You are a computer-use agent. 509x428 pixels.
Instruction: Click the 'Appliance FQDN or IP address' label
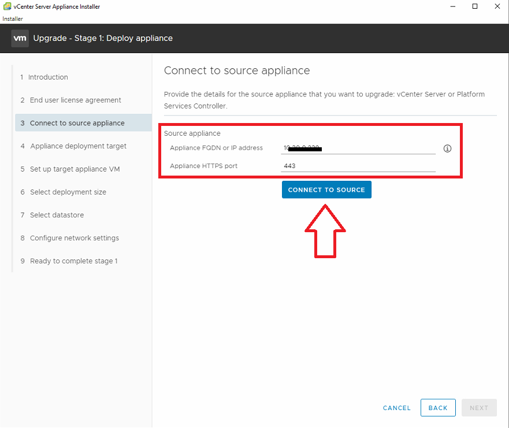pyautogui.click(x=216, y=148)
